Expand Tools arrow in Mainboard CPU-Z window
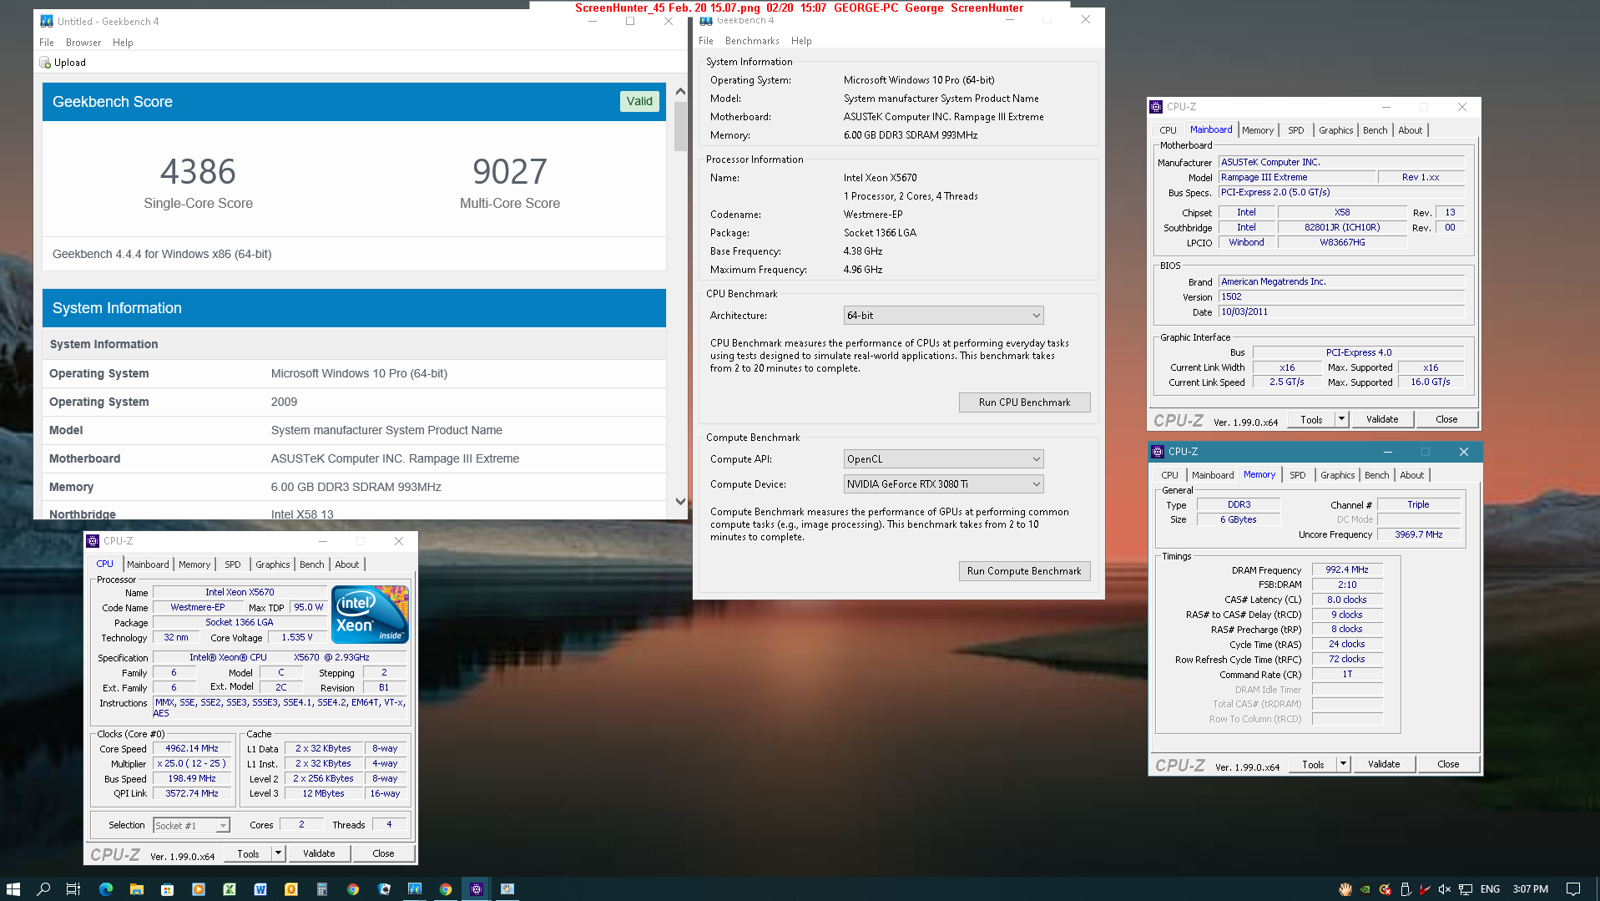This screenshot has height=901, width=1600. [1341, 419]
